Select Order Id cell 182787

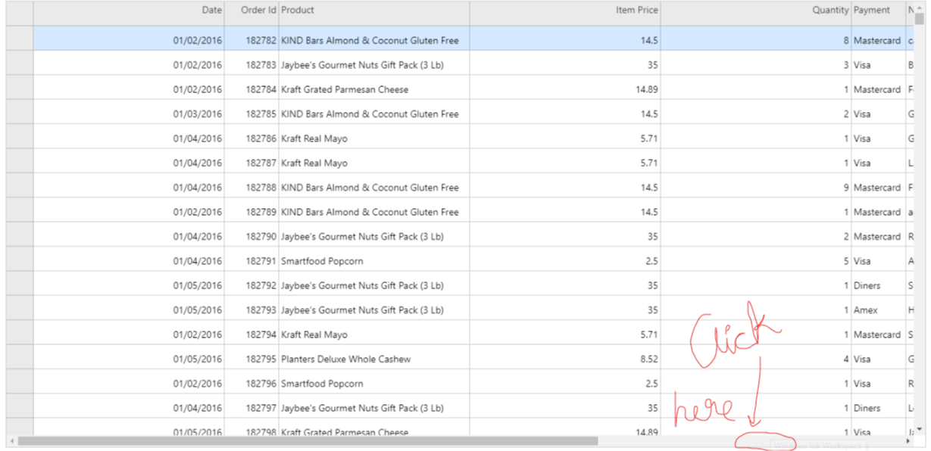(251, 163)
